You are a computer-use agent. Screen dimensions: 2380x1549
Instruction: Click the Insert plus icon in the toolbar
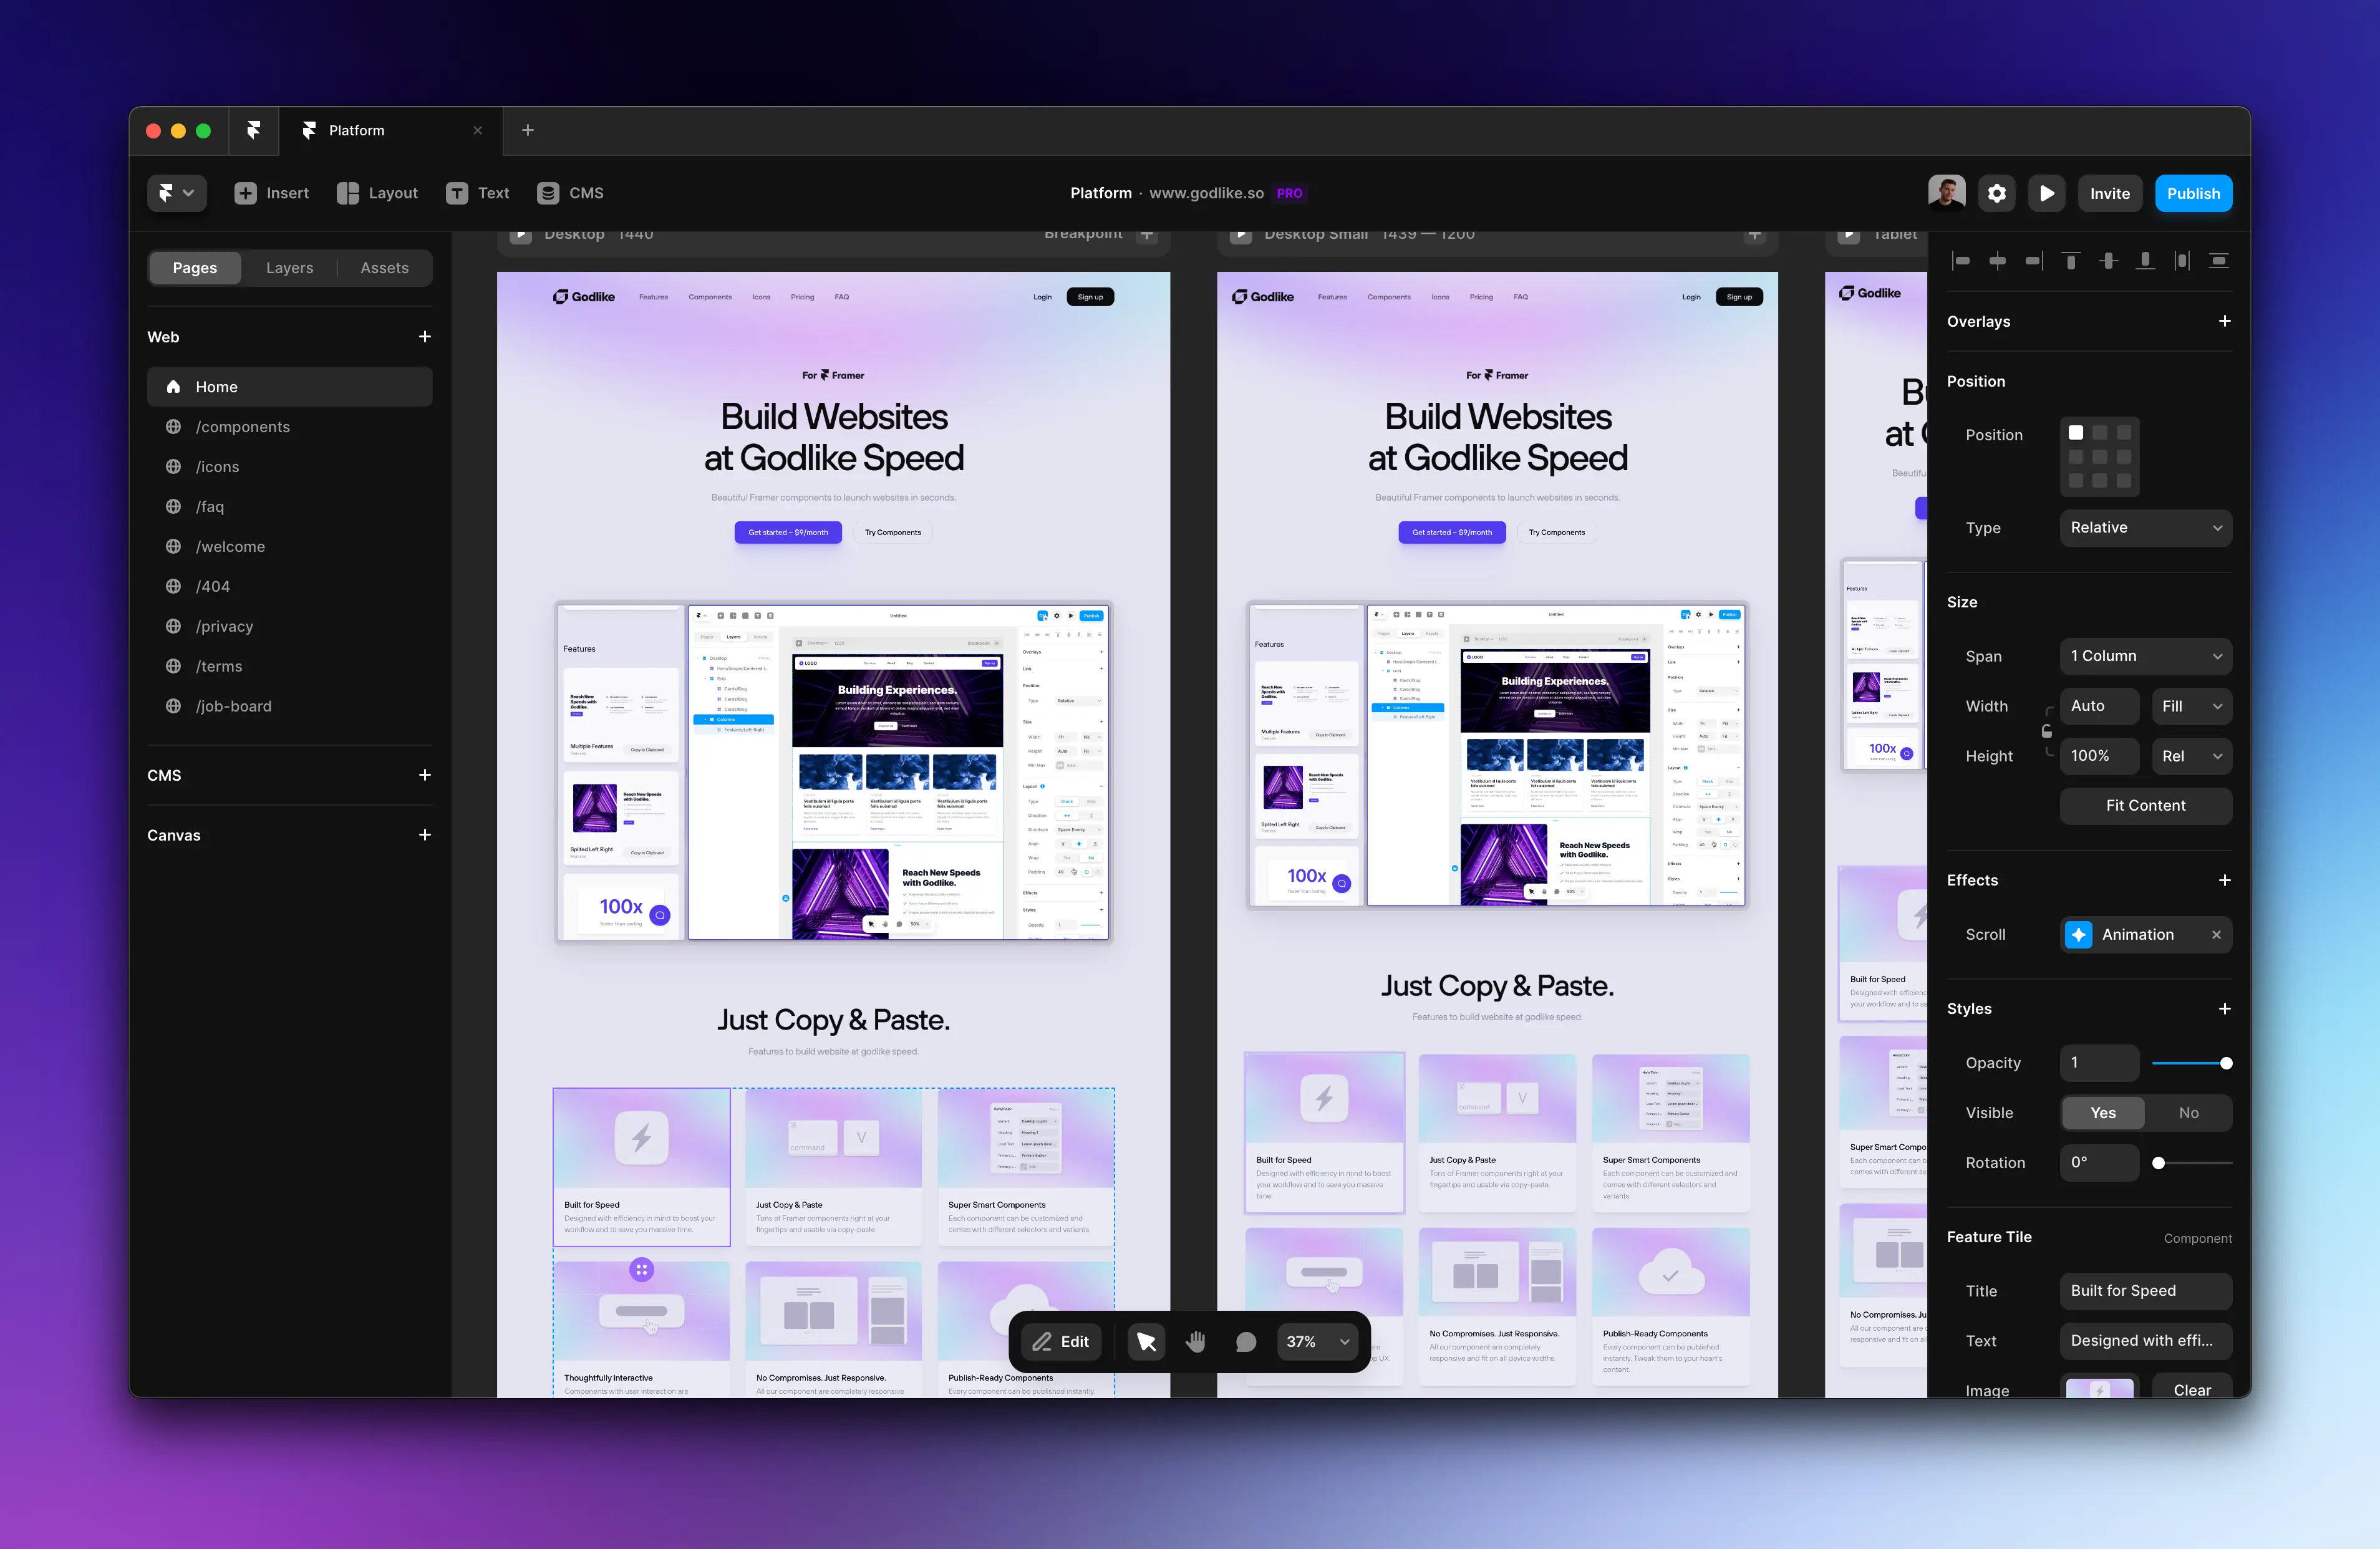tap(245, 193)
